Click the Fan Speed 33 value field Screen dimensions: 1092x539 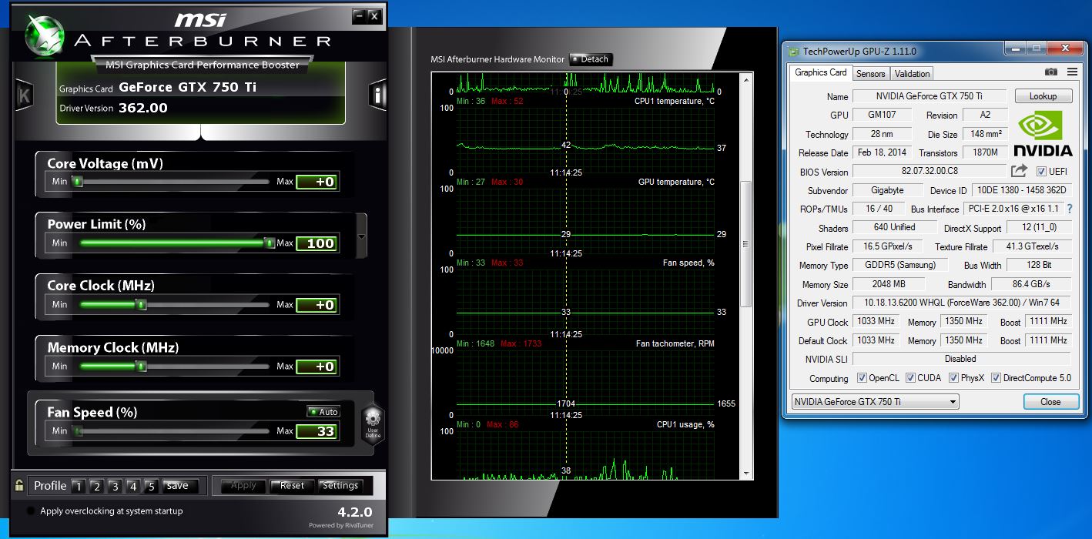click(x=317, y=432)
